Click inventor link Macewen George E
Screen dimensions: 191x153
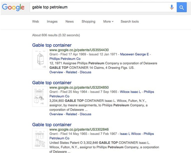coord(135,54)
